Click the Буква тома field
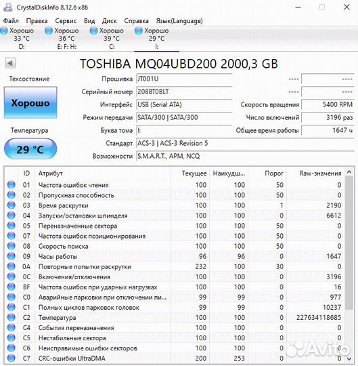Viewport: 358px width, 366px height. coord(184,130)
